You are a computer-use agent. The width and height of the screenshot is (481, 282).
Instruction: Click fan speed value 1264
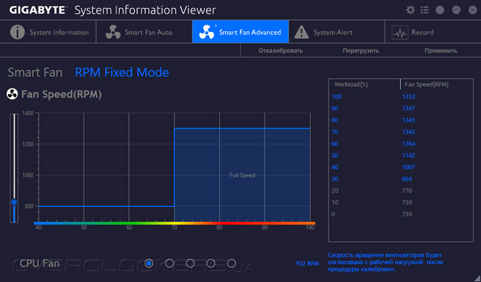[409, 144]
